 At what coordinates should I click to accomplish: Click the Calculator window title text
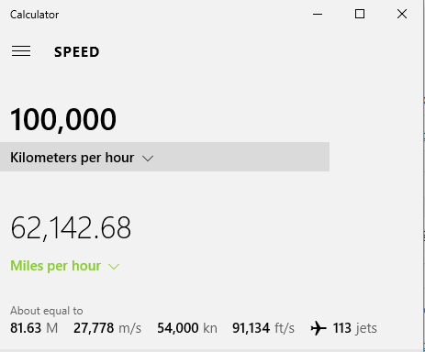35,15
